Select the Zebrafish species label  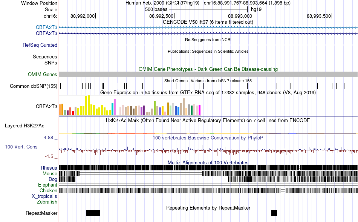47,202
